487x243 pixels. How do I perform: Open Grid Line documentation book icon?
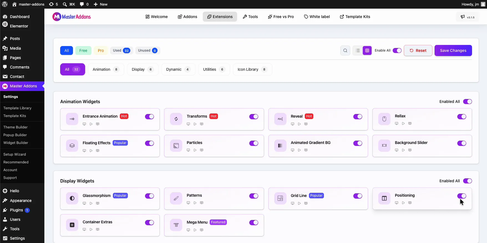306,203
